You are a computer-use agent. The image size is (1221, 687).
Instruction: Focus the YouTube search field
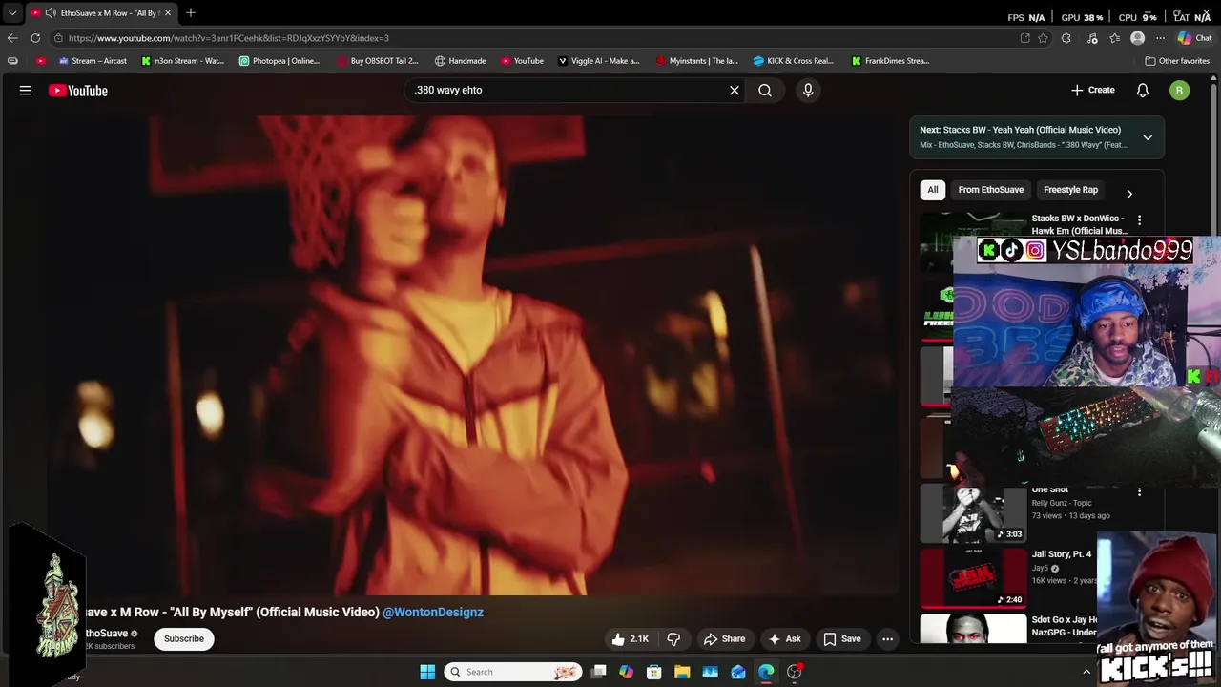(x=568, y=90)
